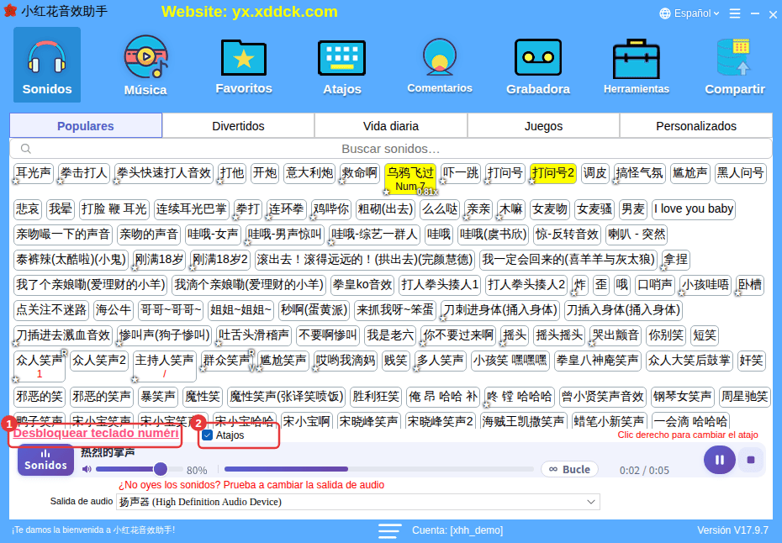Open the yx.xddck.com website link

pos(250,12)
